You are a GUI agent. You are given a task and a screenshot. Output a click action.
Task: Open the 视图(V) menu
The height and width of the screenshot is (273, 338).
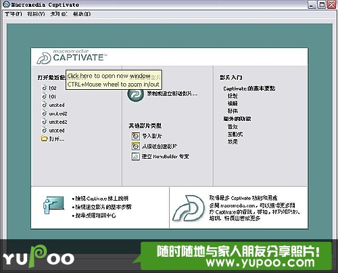36,14
